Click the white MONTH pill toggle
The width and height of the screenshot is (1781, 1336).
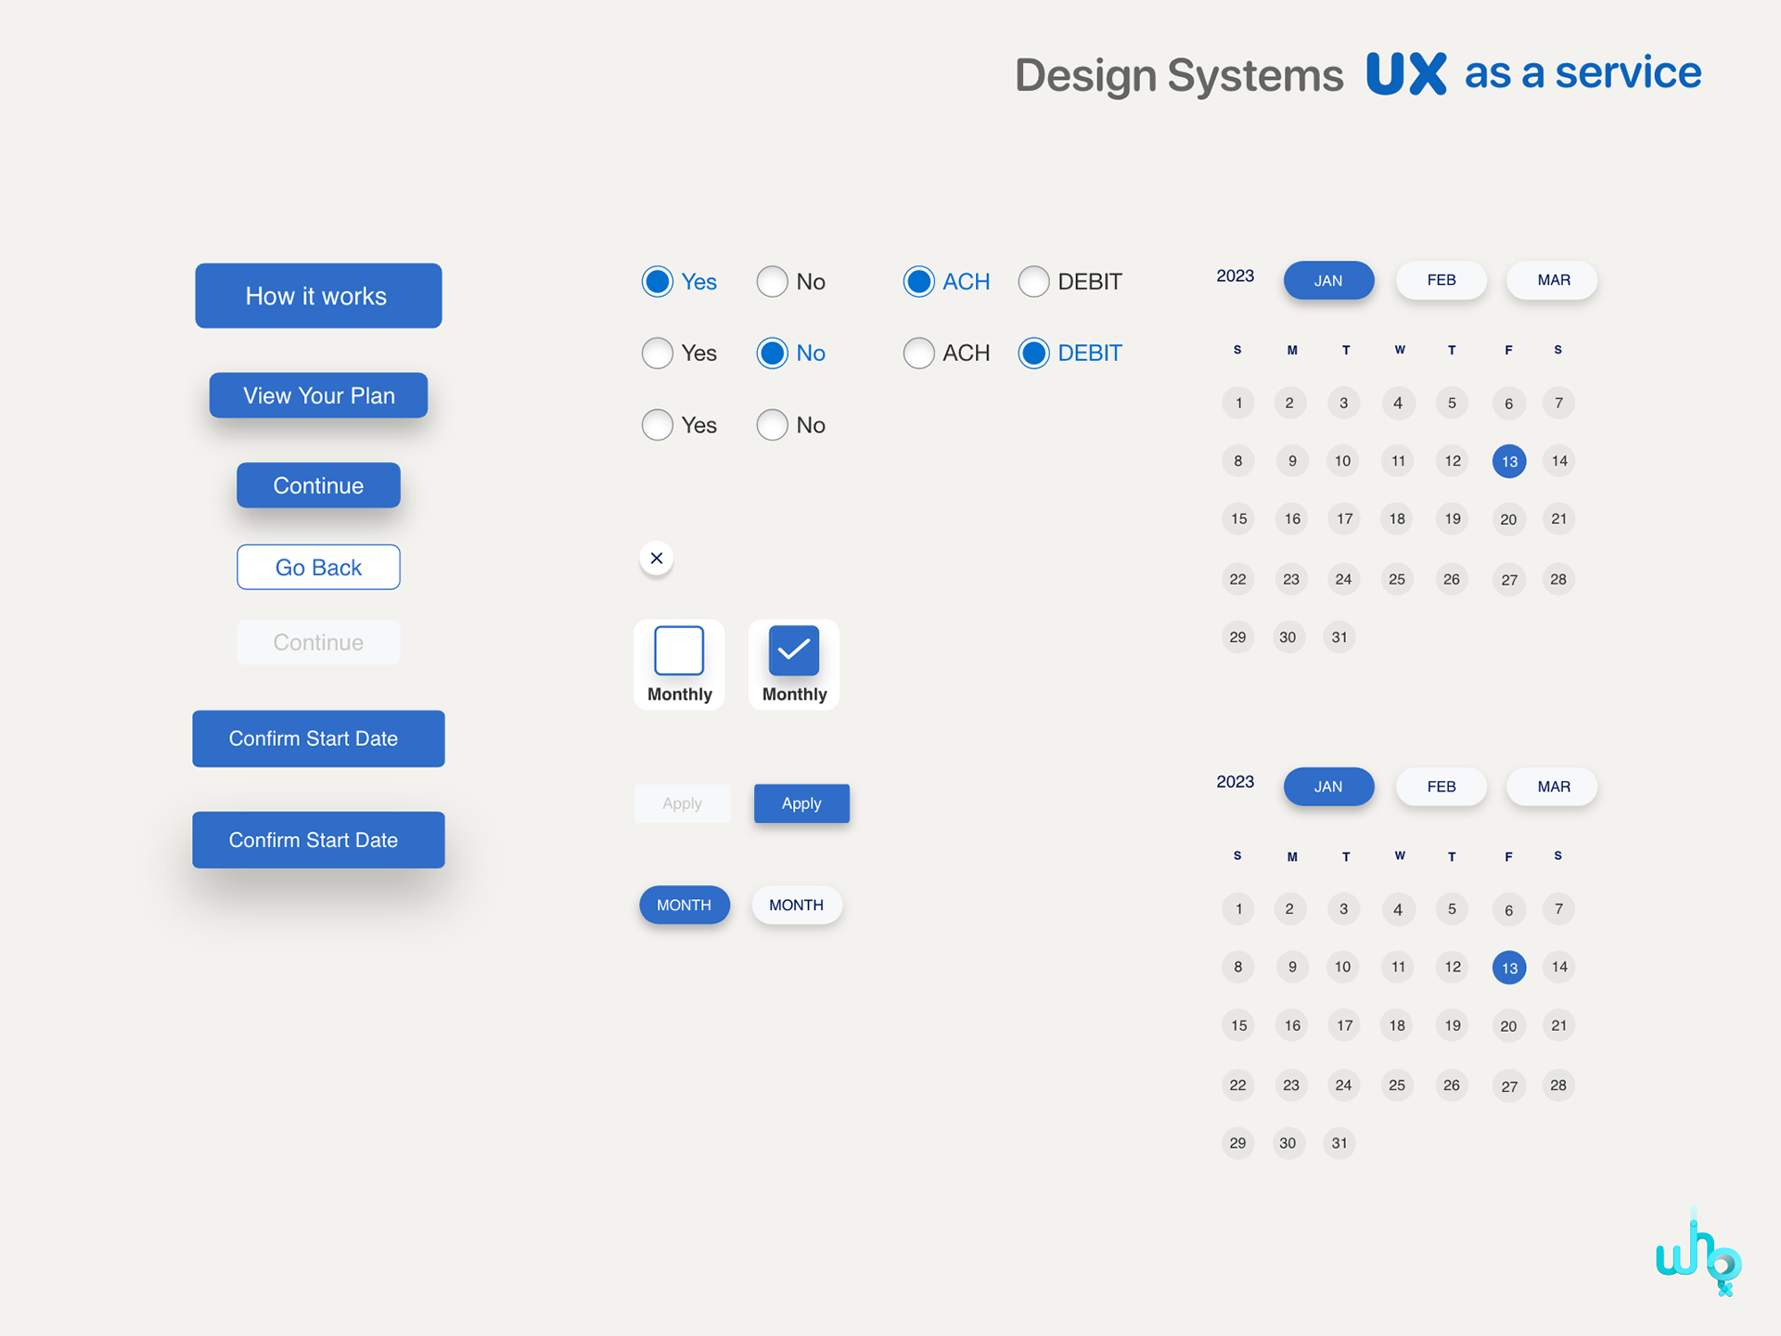[x=796, y=905]
